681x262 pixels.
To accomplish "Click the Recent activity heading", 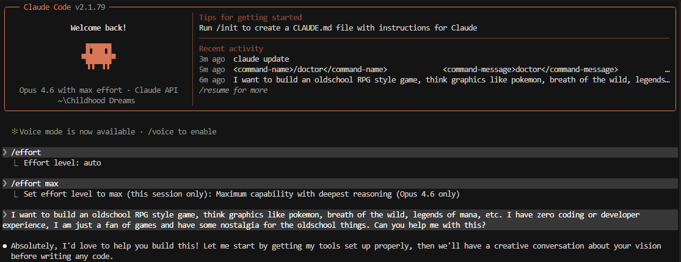I will click(231, 49).
